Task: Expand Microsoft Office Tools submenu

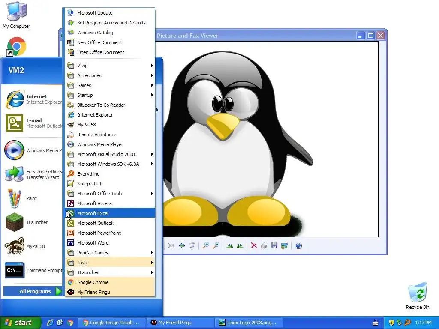Action: [x=110, y=194]
